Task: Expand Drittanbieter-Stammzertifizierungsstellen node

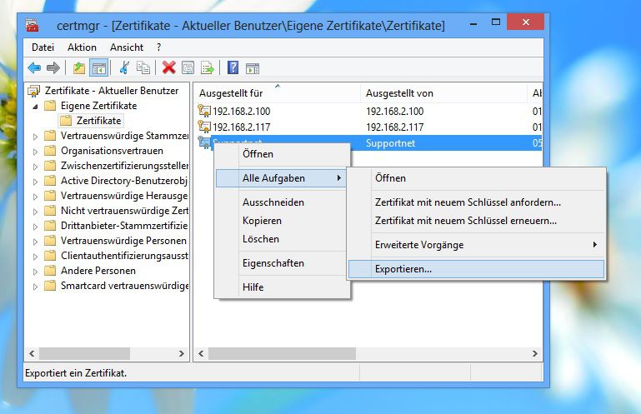Action: pos(36,227)
